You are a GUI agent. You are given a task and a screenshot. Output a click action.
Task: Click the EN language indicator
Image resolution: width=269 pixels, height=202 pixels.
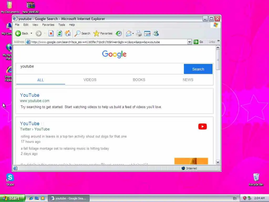point(235,198)
